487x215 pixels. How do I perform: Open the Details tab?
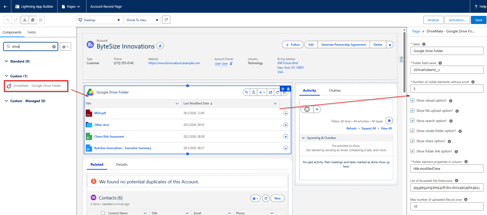(x=122, y=164)
